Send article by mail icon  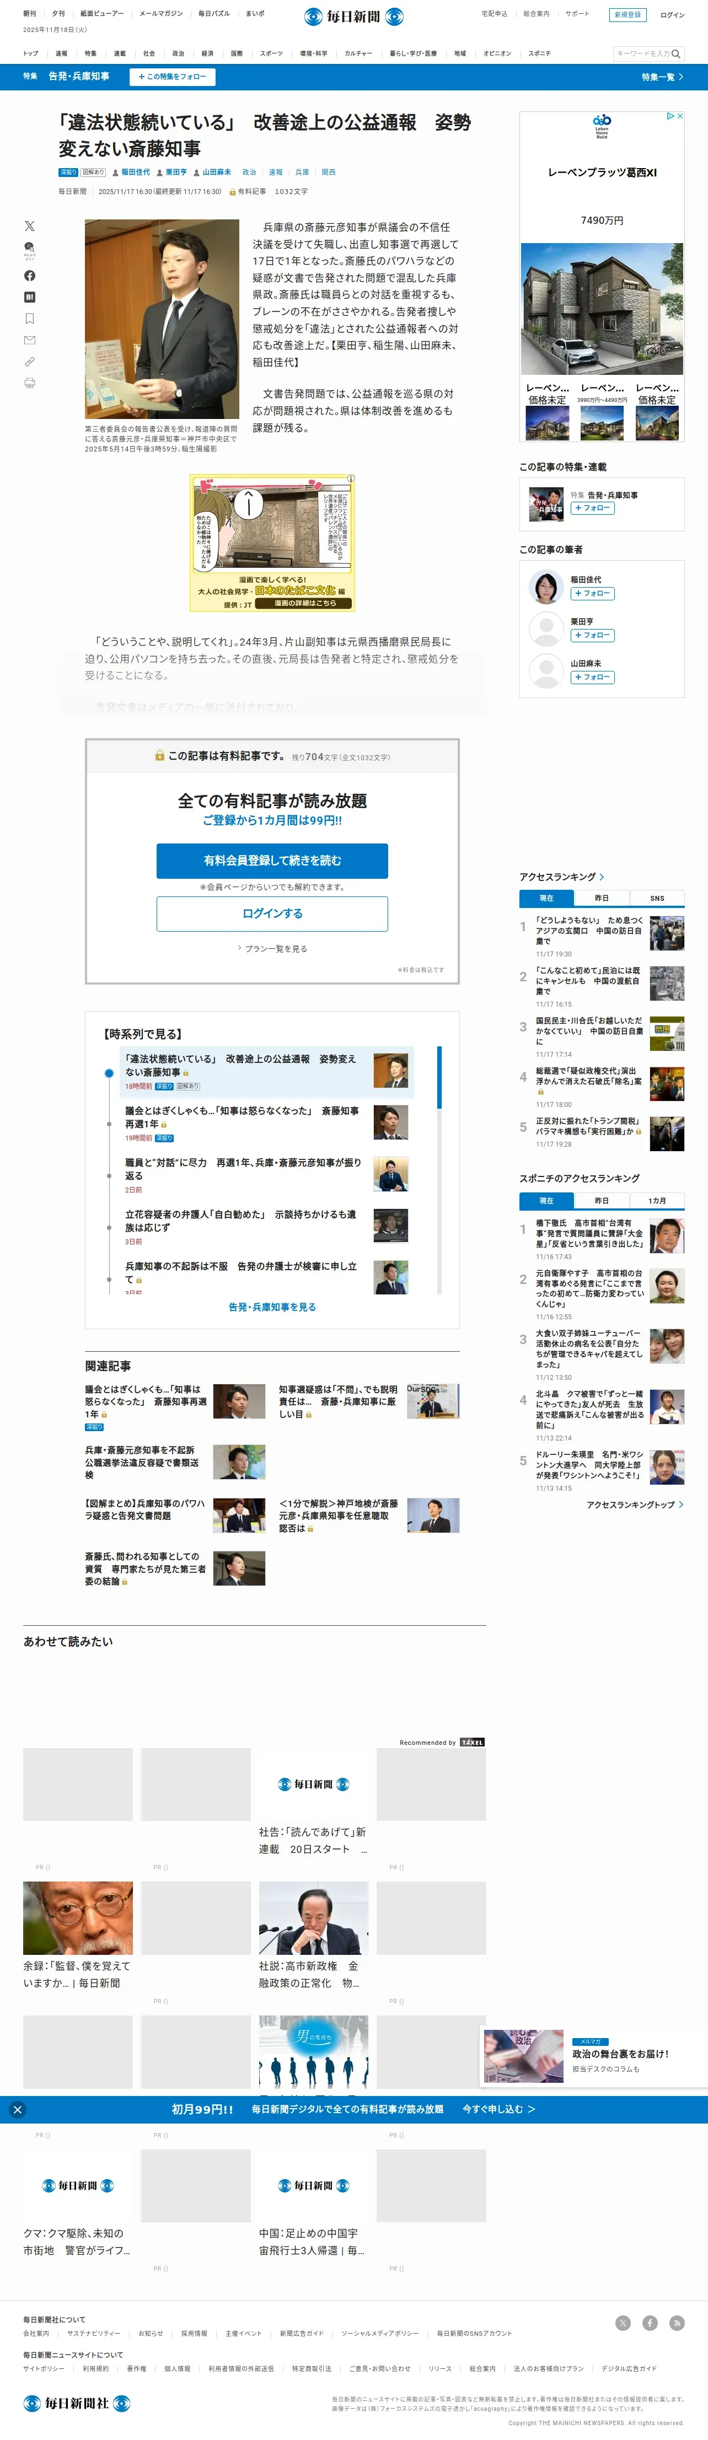coord(29,340)
